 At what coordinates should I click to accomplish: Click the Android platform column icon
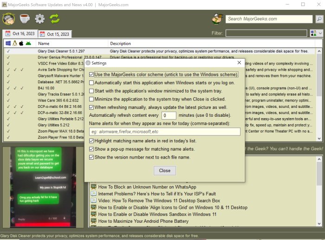[28, 43]
